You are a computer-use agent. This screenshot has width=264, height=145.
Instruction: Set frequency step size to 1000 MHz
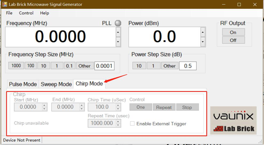click(x=16, y=66)
